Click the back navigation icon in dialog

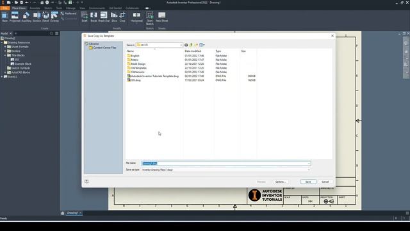[186, 45]
